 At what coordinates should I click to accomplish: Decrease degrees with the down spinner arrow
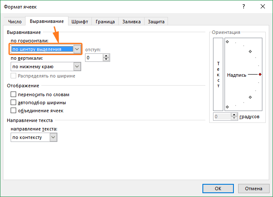(x=234, y=118)
